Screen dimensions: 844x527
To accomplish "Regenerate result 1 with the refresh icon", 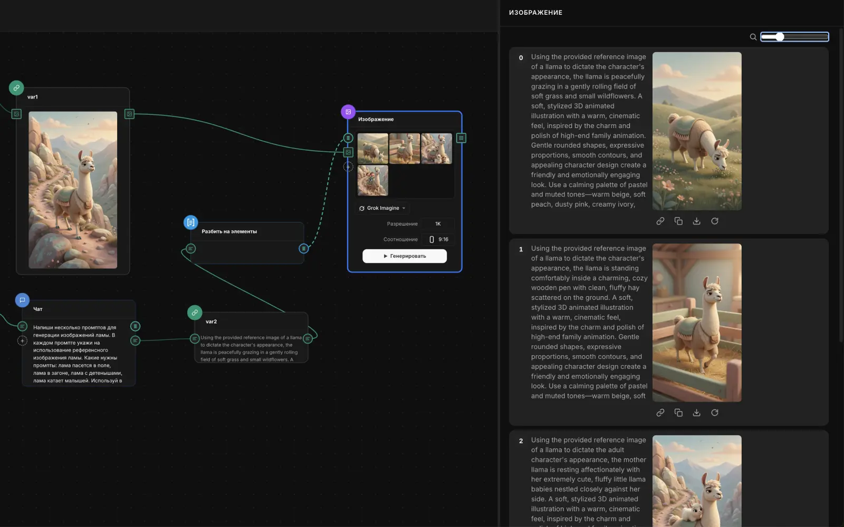I will tap(715, 413).
